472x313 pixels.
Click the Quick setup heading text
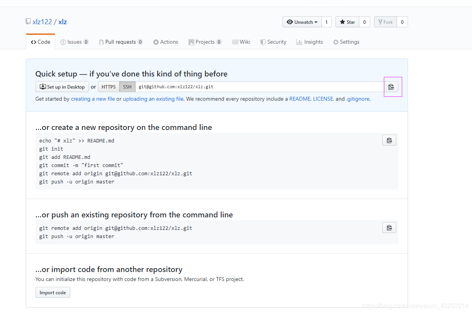(x=131, y=74)
